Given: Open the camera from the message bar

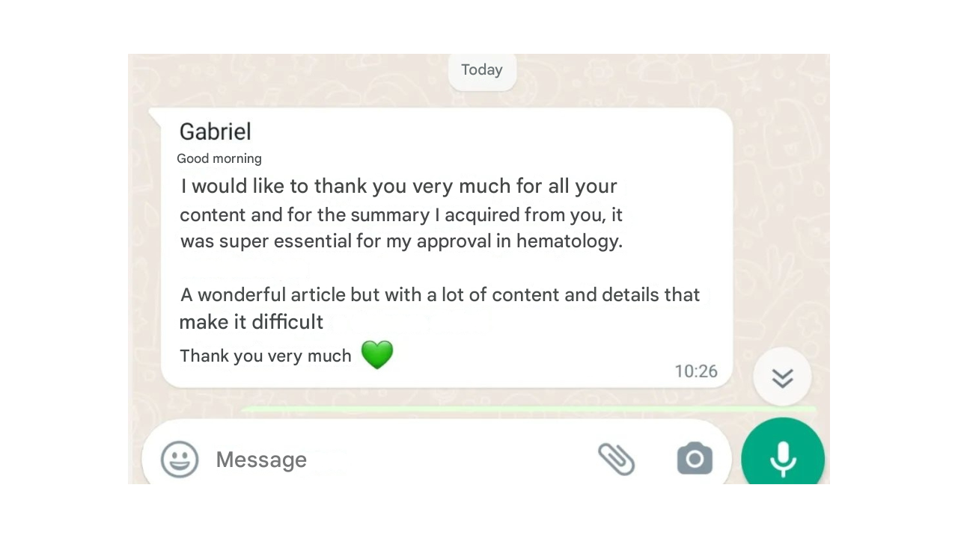Looking at the screenshot, I should pos(695,459).
